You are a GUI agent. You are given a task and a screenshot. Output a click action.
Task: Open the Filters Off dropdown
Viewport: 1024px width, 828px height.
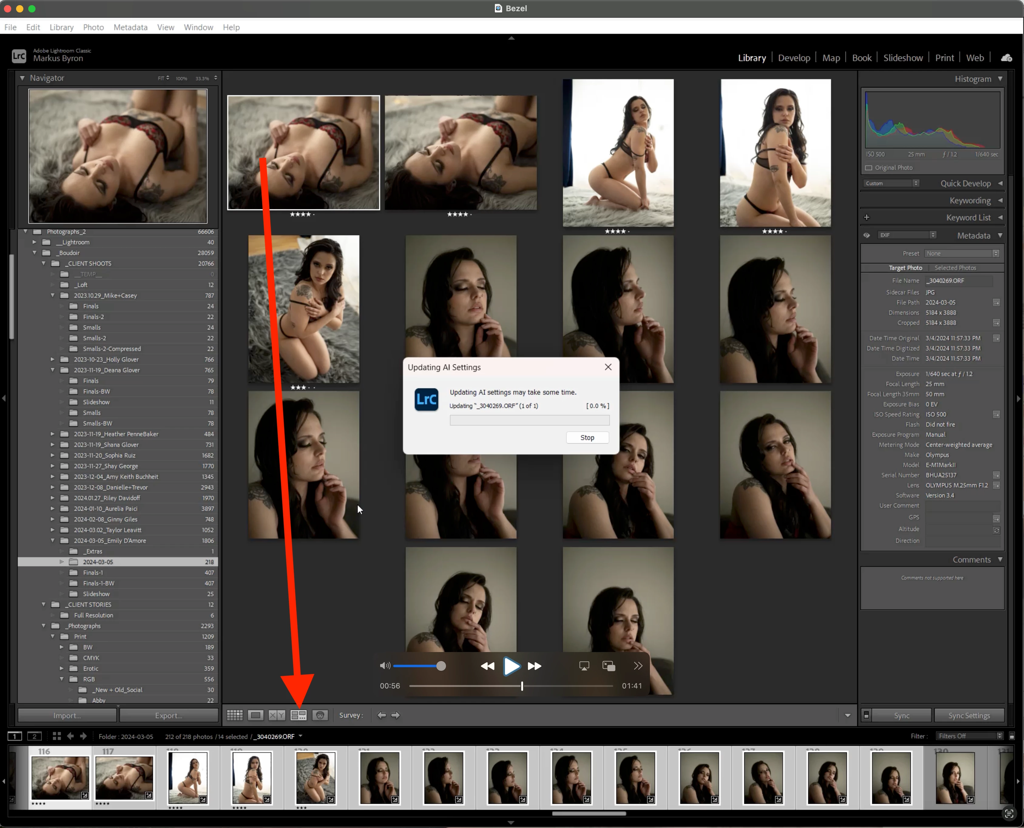pos(970,736)
